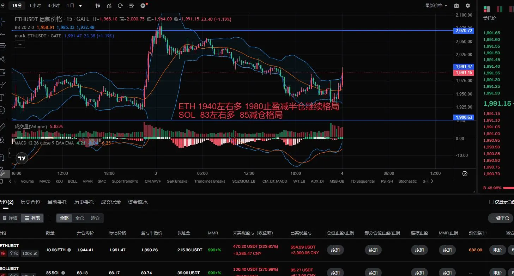The height and width of the screenshot is (276, 514).
Task: Add the KDJ indicator
Action: pos(59,181)
